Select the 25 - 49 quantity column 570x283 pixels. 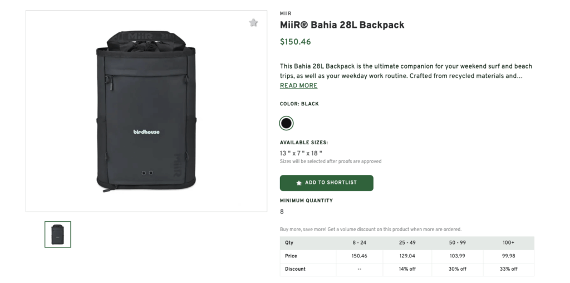coord(406,243)
